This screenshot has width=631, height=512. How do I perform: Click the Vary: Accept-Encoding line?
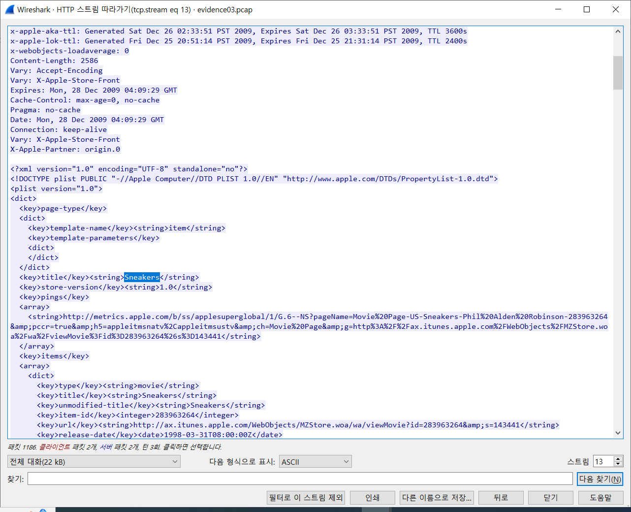coord(57,70)
